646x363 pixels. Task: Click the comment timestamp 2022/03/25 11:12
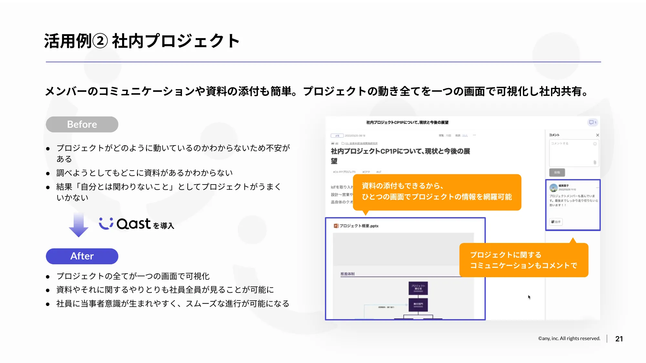click(x=567, y=189)
